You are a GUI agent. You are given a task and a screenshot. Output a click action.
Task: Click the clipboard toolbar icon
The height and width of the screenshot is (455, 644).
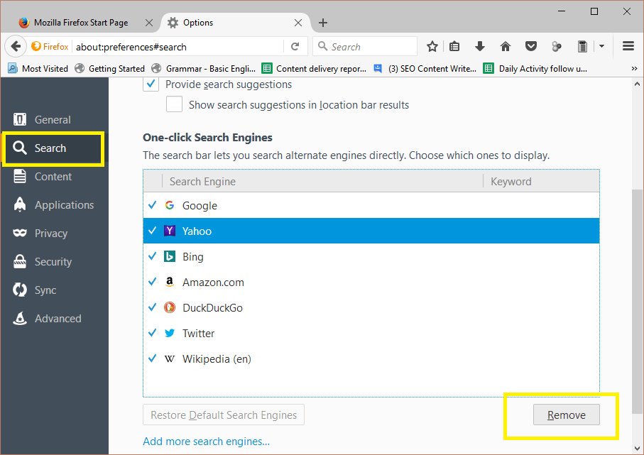pyautogui.click(x=582, y=46)
